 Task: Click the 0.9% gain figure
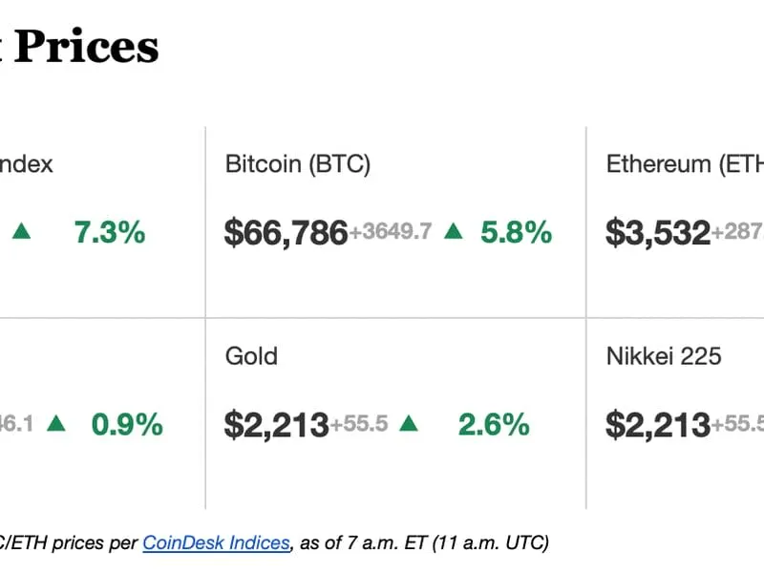tap(127, 424)
